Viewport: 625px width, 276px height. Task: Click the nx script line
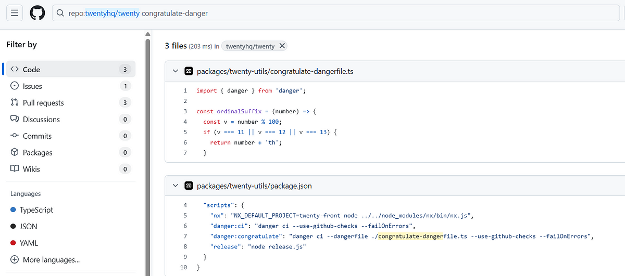[342, 215]
